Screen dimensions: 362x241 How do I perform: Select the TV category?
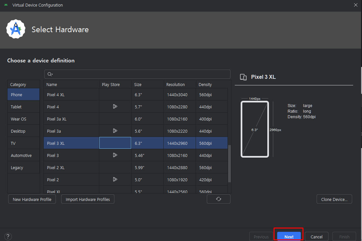click(24, 143)
